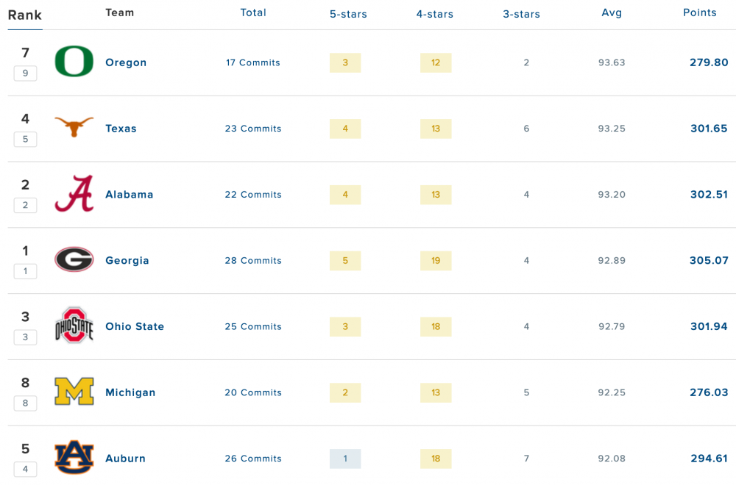Image resolution: width=736 pixels, height=485 pixels.
Task: Click Auburn's gray 5-star count badge
Action: pyautogui.click(x=345, y=459)
